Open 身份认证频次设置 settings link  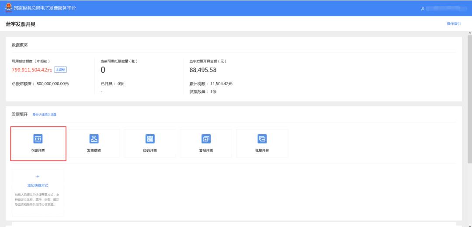45,115
